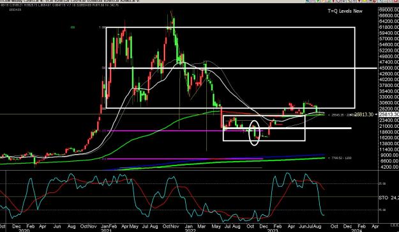Click the 28200.00 price axis label
Image resolution: width=399 pixels, height=232 pixels.
389,109
